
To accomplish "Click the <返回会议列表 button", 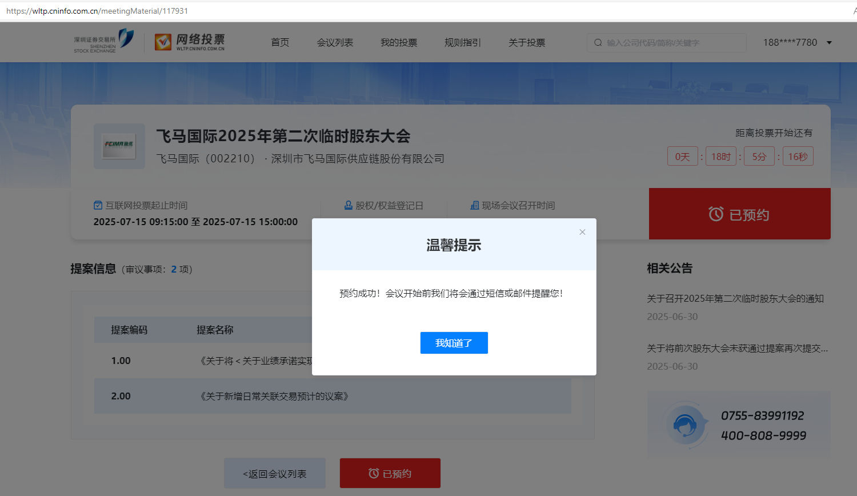I will (275, 473).
